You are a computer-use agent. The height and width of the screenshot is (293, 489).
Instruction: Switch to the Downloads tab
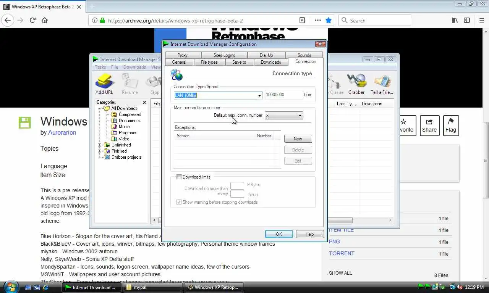pos(271,62)
